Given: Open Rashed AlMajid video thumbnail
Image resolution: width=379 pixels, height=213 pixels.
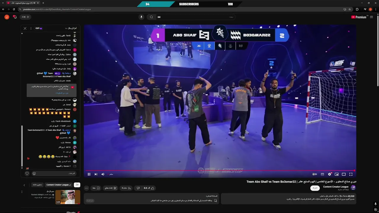Looking at the screenshot, I should tap(68, 197).
